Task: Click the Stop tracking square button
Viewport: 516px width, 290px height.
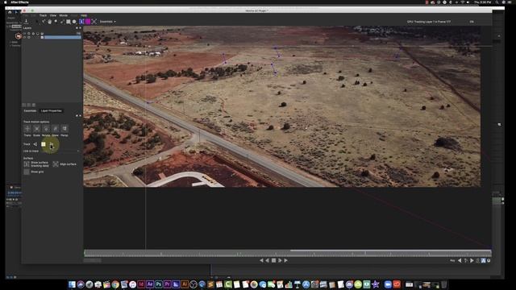Action: (x=43, y=144)
